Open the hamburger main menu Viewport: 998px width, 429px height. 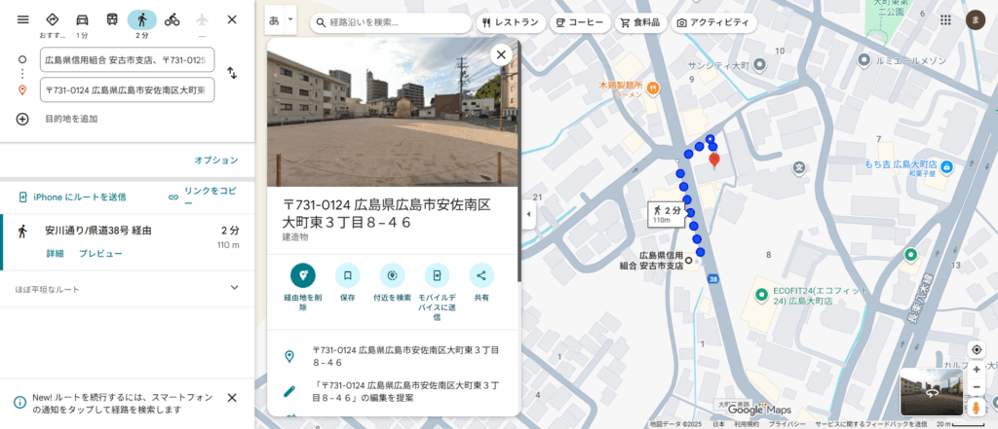(x=22, y=19)
